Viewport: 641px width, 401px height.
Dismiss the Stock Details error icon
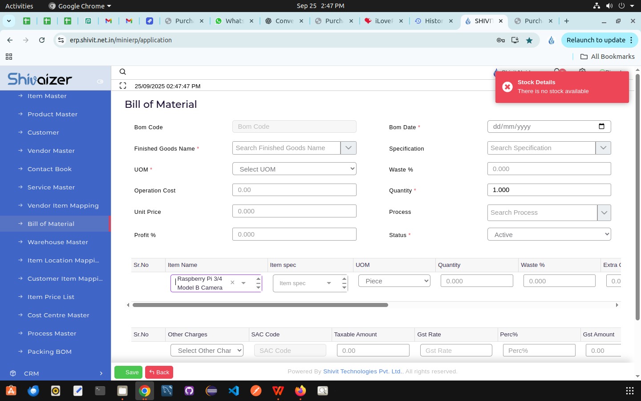pyautogui.click(x=507, y=87)
